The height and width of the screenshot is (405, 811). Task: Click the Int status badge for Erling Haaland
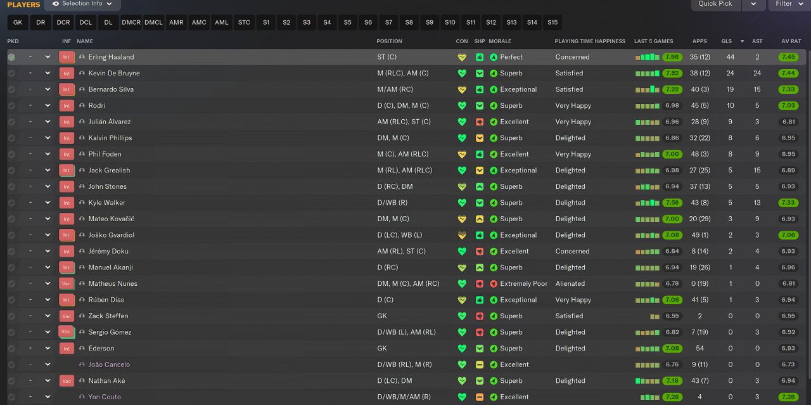pos(67,57)
